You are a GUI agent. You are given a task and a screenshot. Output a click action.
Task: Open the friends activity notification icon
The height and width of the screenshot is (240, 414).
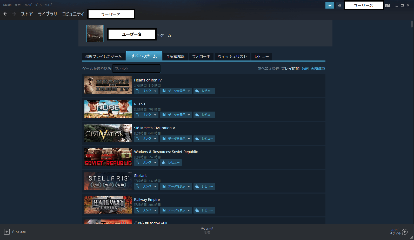pyautogui.click(x=340, y=5)
